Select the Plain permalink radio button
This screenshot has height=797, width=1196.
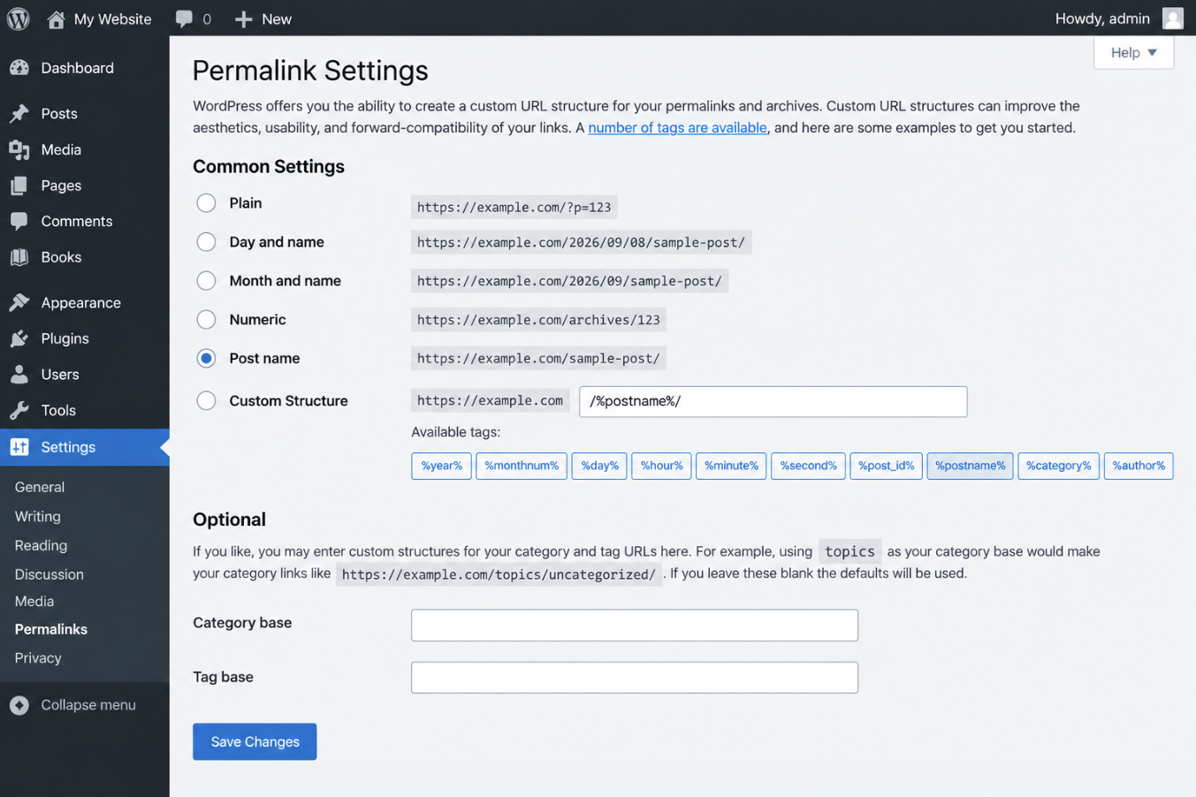click(x=206, y=203)
